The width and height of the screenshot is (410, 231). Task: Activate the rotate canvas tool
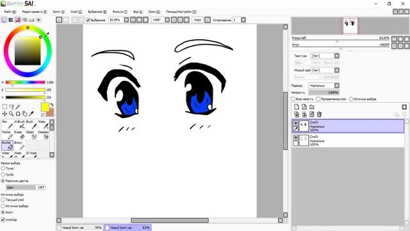point(18,114)
